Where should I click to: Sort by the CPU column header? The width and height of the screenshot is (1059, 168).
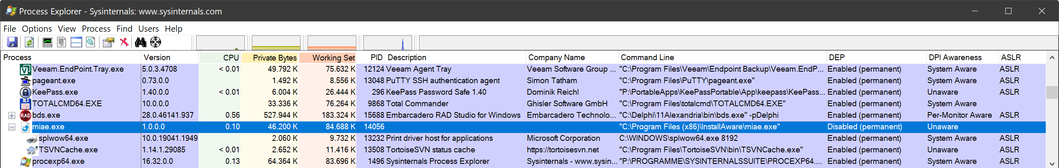point(220,58)
